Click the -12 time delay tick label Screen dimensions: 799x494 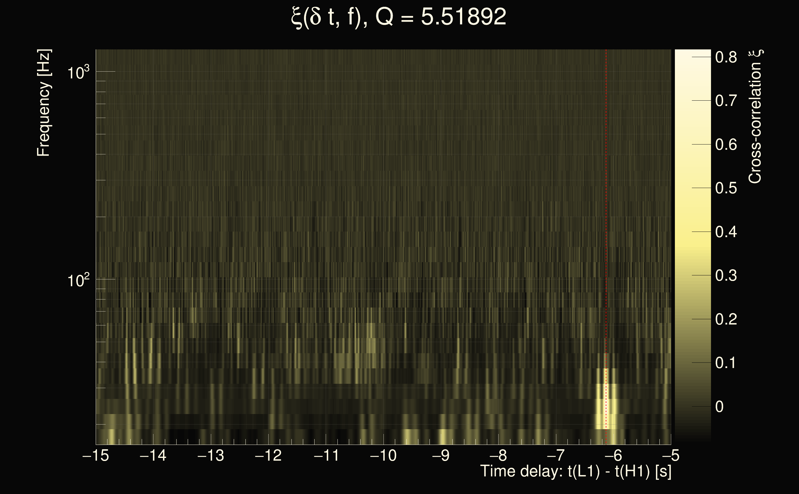pyautogui.click(x=268, y=455)
